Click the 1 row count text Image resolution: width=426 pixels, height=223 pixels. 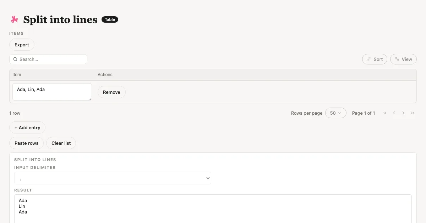pos(15,113)
